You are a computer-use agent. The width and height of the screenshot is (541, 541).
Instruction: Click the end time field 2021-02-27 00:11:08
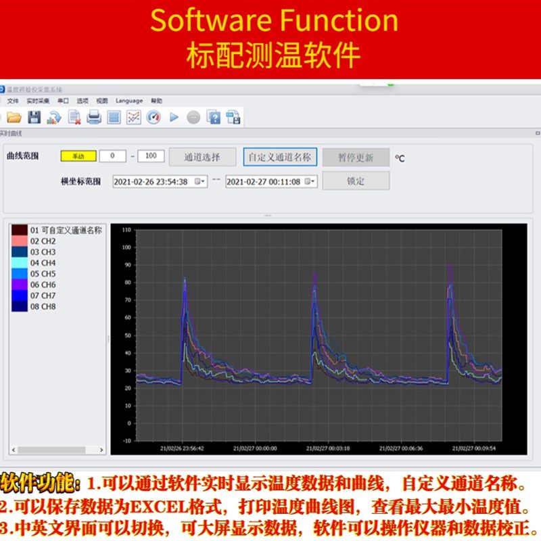tap(272, 181)
